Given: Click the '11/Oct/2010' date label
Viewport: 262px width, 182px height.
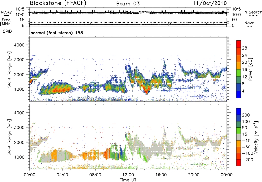Looking at the screenshot, I should pos(210,3).
